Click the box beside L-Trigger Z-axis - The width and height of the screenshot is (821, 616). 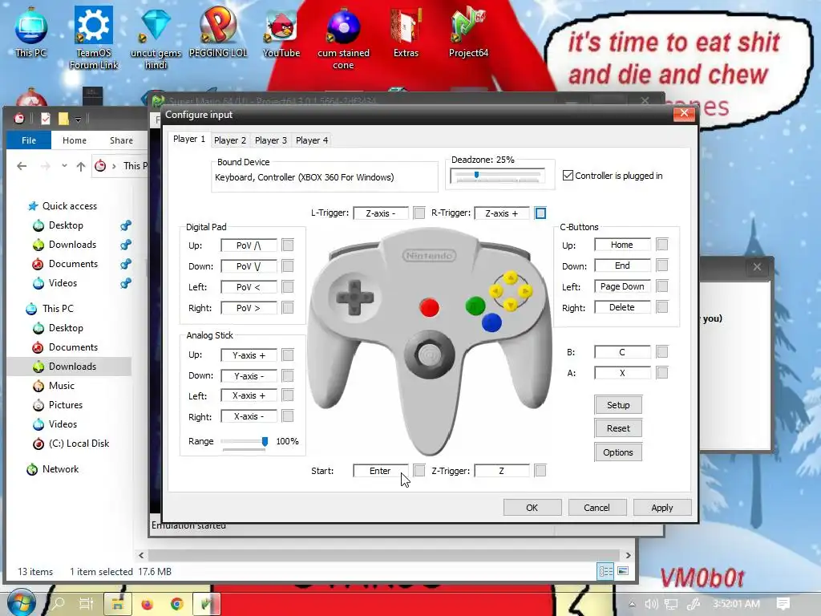[x=419, y=213]
